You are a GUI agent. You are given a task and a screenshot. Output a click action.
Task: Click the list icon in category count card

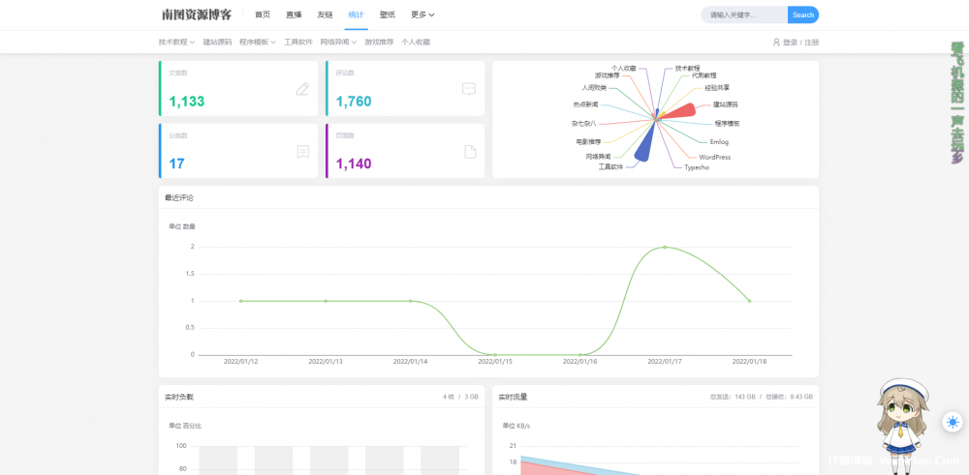pyautogui.click(x=302, y=151)
